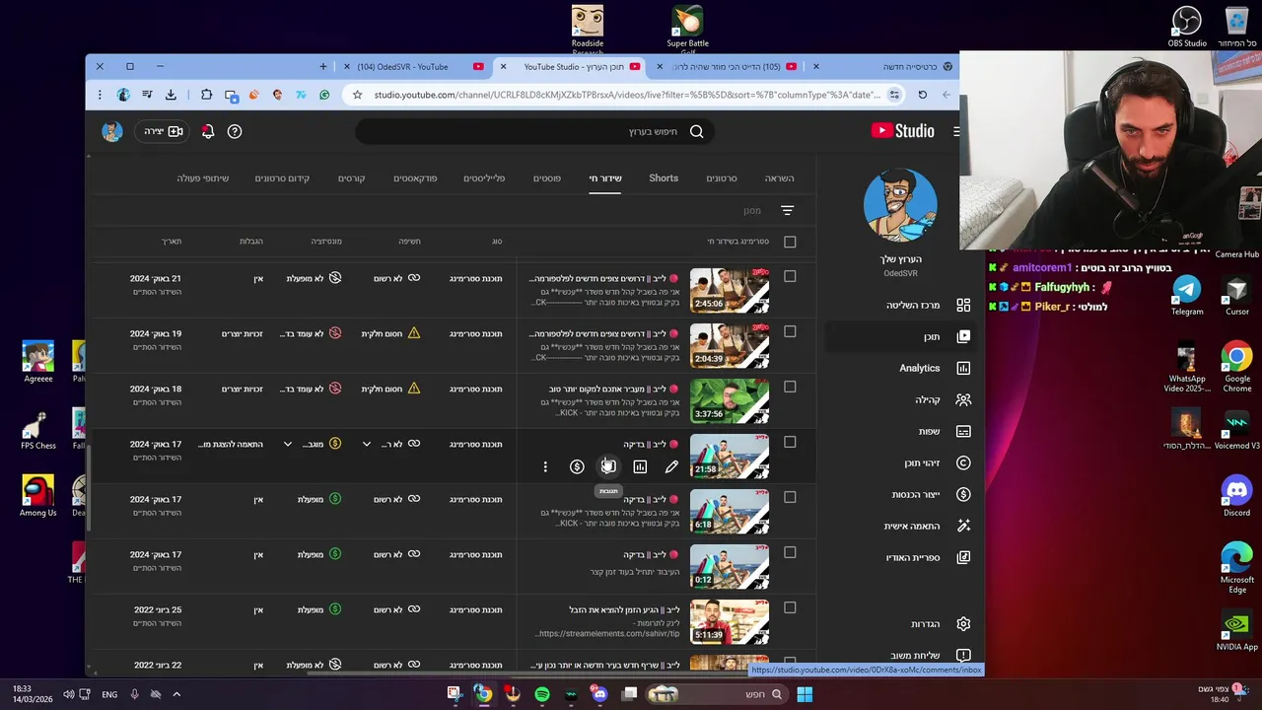The height and width of the screenshot is (710, 1262).
Task: Open the Subtitles icon in the Studio sidebar
Action: (963, 431)
